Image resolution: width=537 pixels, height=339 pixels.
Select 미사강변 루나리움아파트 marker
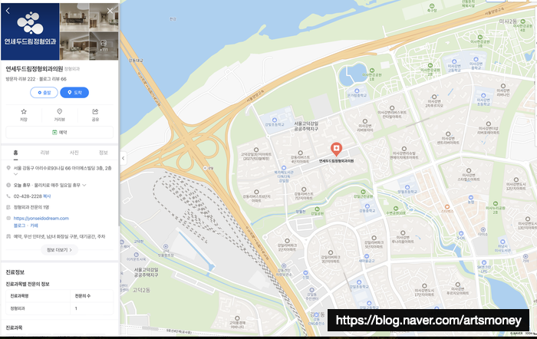coord(403,233)
